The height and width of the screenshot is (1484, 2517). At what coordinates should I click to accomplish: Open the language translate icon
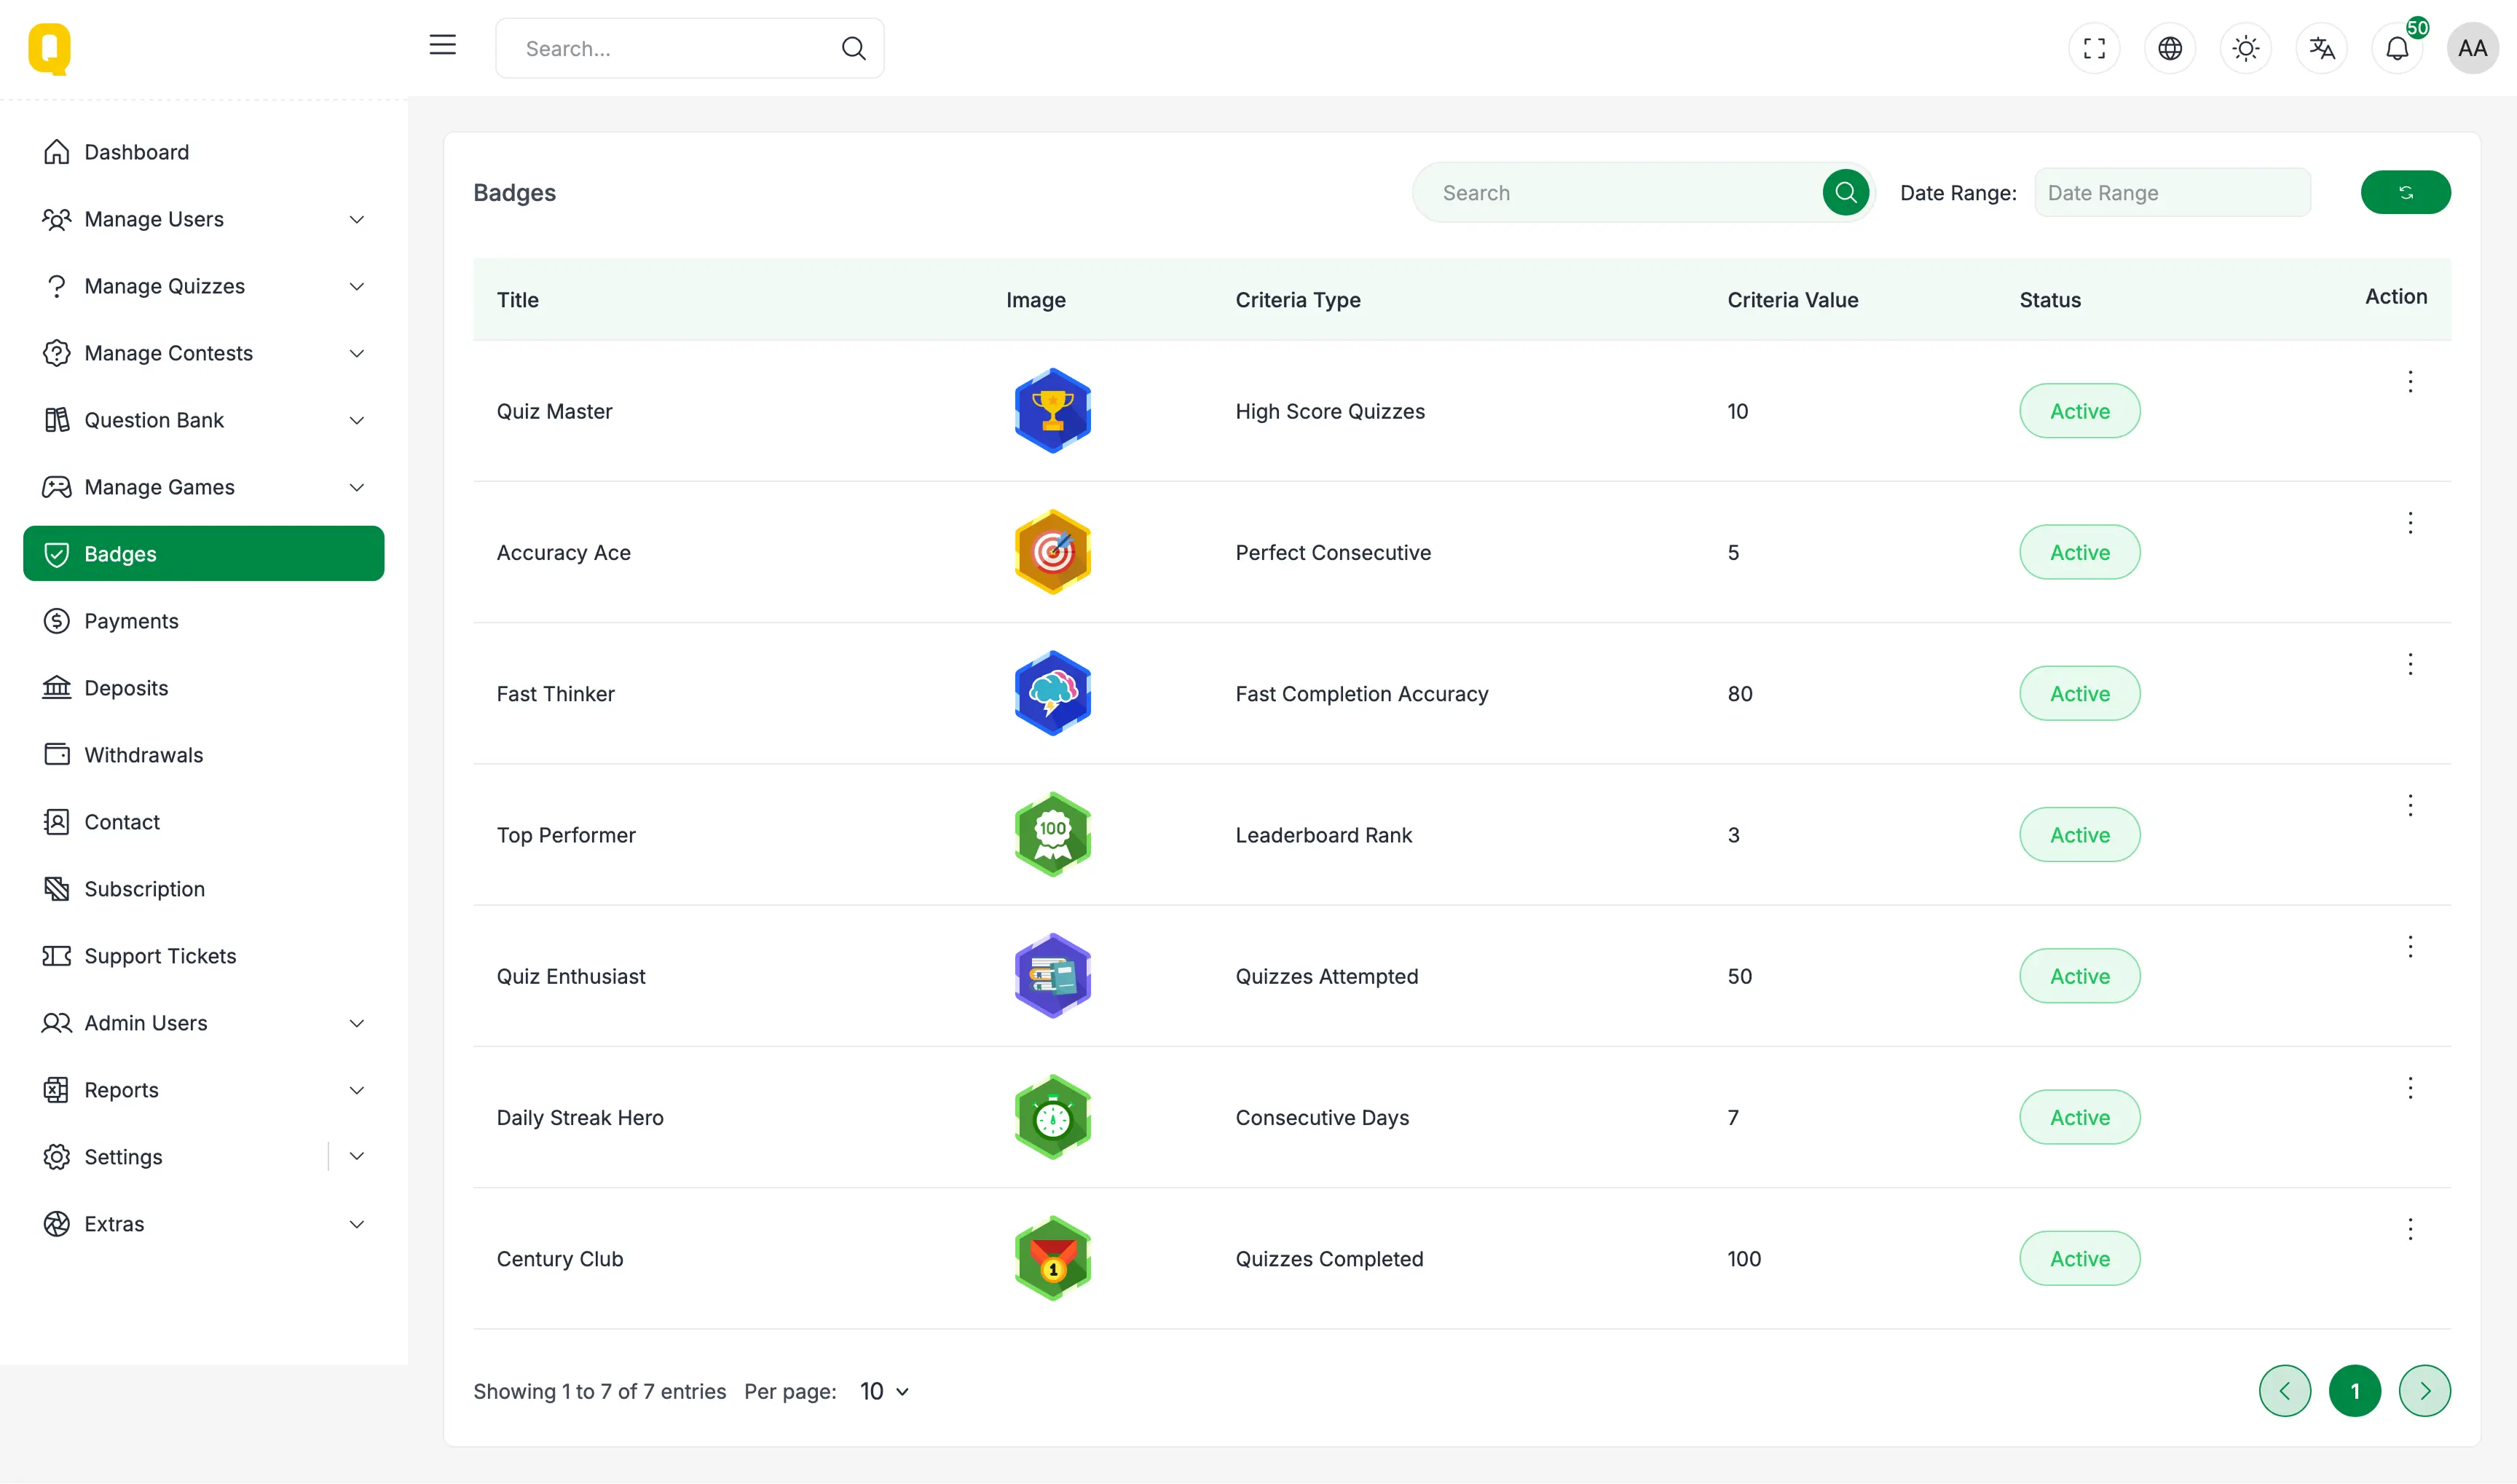click(x=2322, y=48)
